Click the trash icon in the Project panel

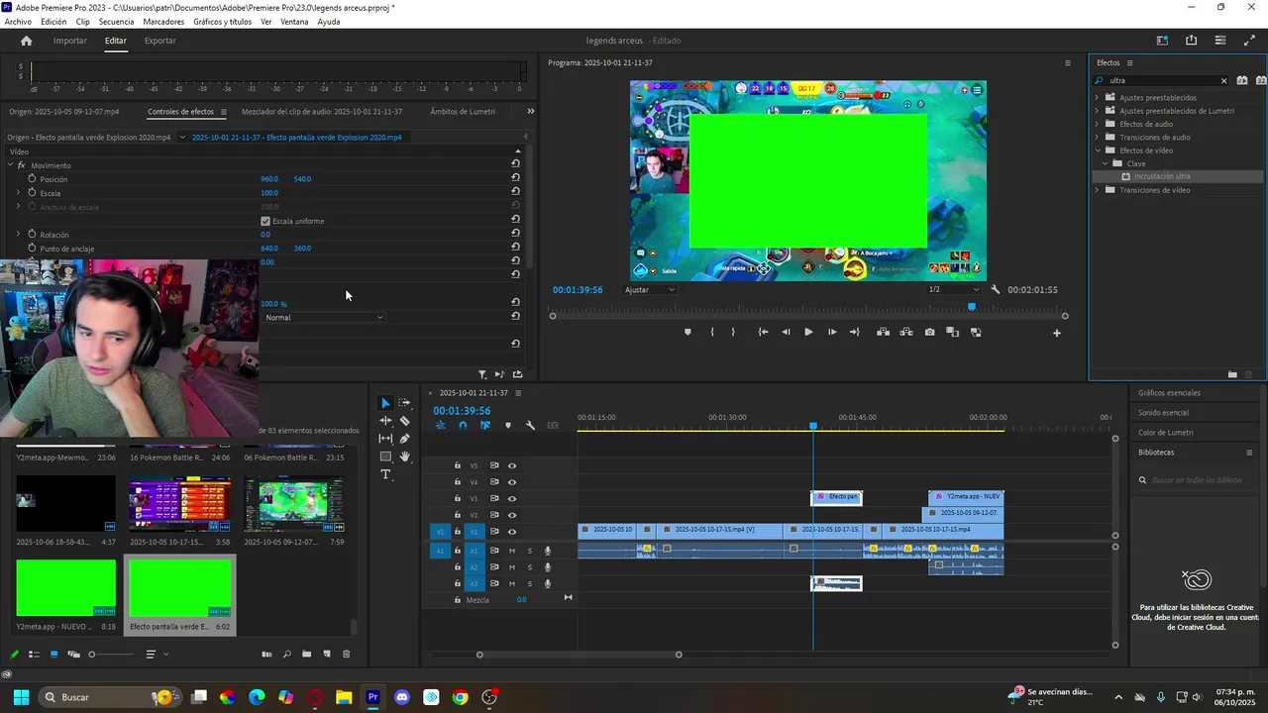point(346,654)
